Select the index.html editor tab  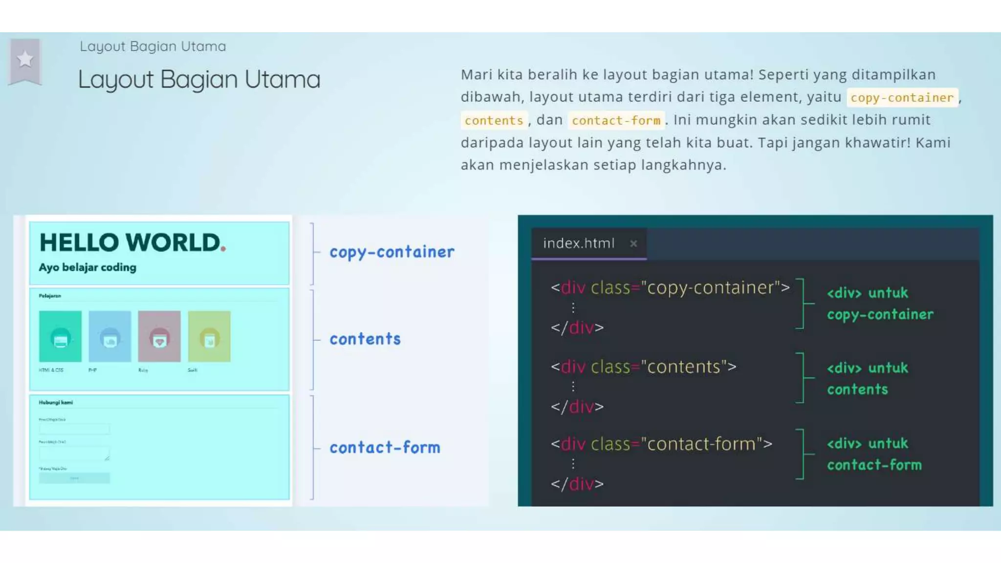tap(579, 243)
